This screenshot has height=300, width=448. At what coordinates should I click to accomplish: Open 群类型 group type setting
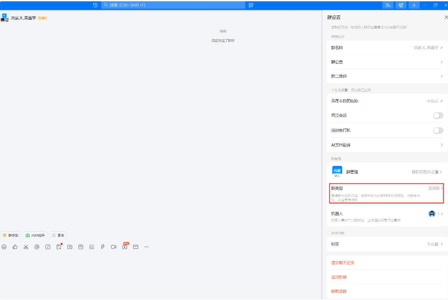pos(387,194)
